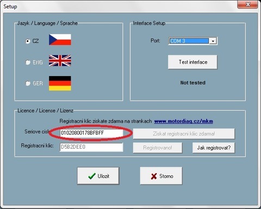Image resolution: width=261 pixels, height=209 pixels.
Task: Click the Test interface button
Action: click(192, 62)
